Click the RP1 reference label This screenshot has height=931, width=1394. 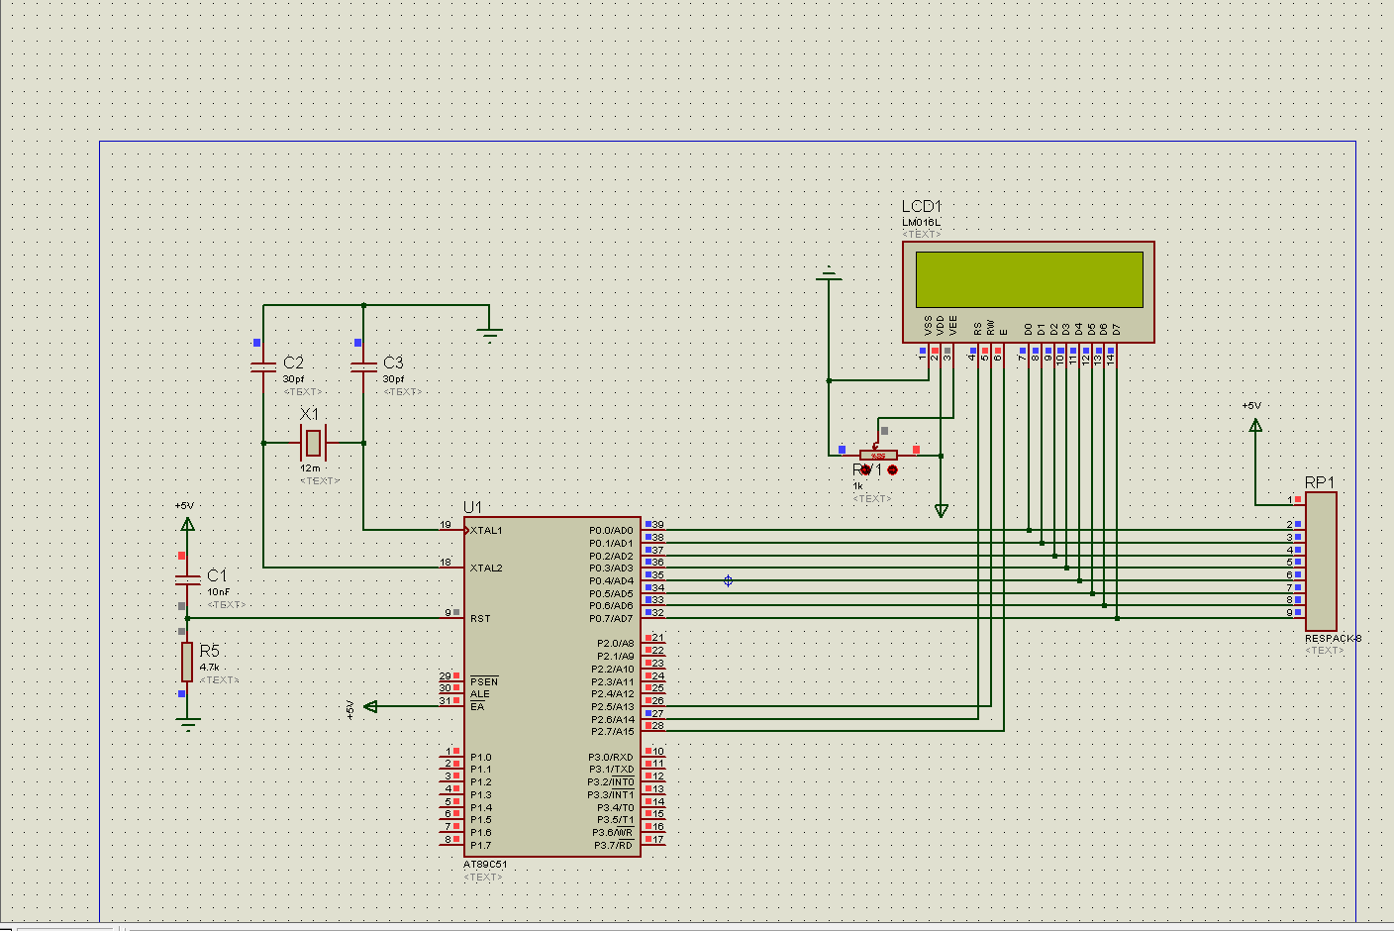1320,482
